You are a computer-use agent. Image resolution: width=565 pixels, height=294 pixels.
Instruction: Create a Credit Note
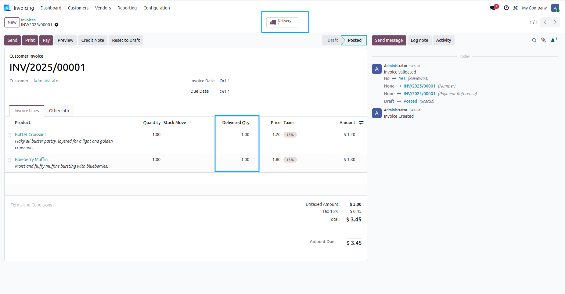(x=93, y=40)
